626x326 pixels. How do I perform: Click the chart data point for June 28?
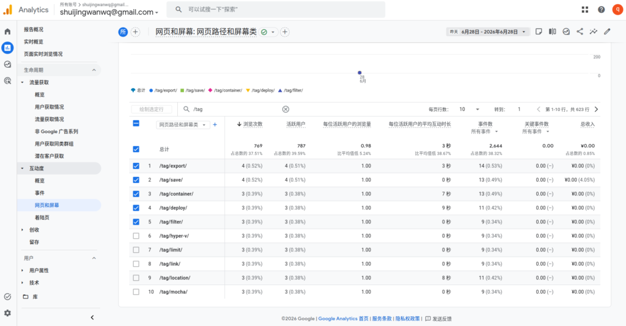point(359,73)
